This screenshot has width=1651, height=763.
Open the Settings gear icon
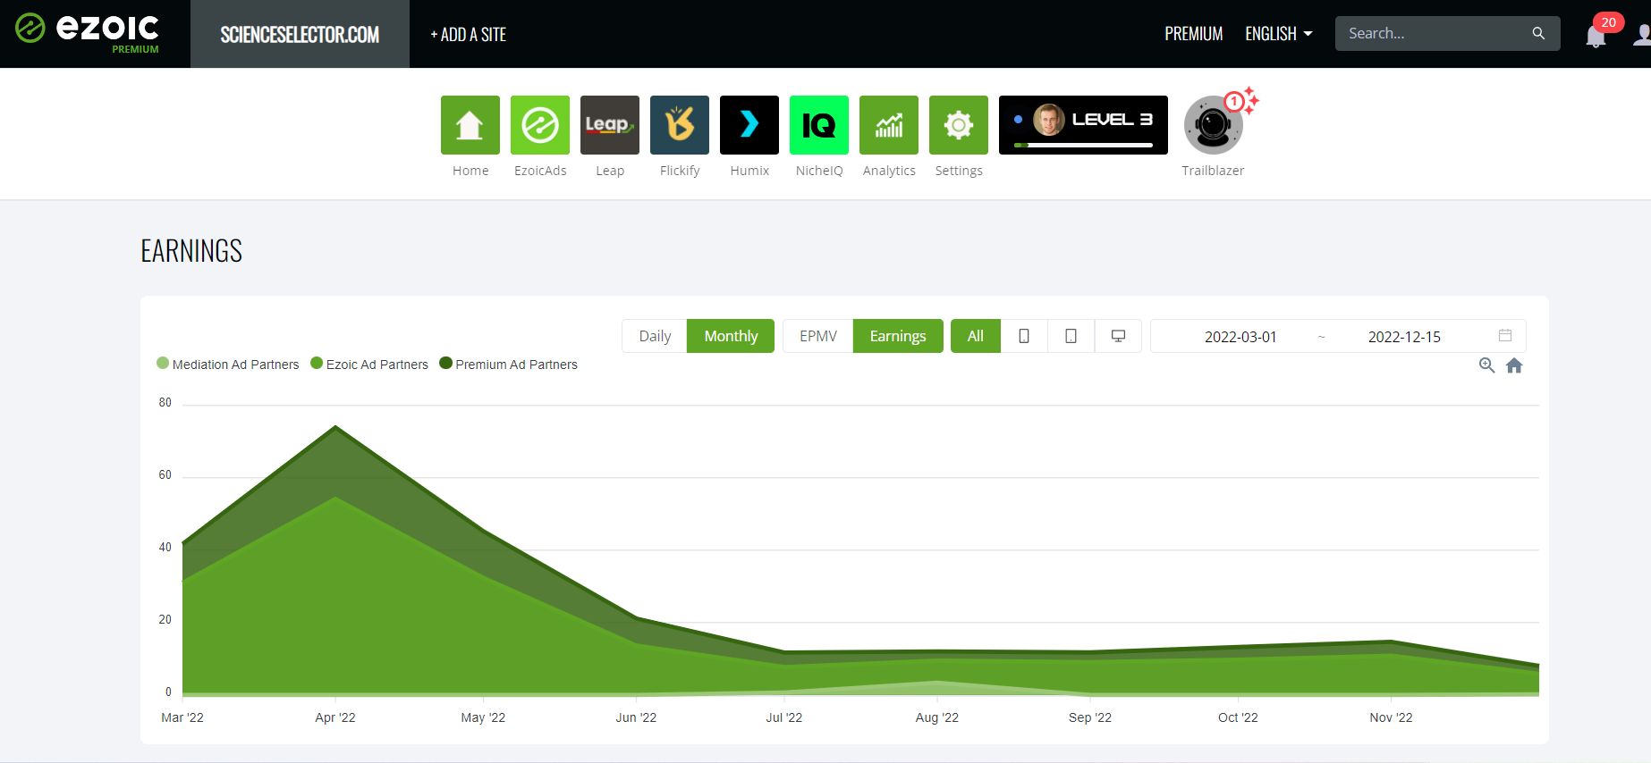958,125
